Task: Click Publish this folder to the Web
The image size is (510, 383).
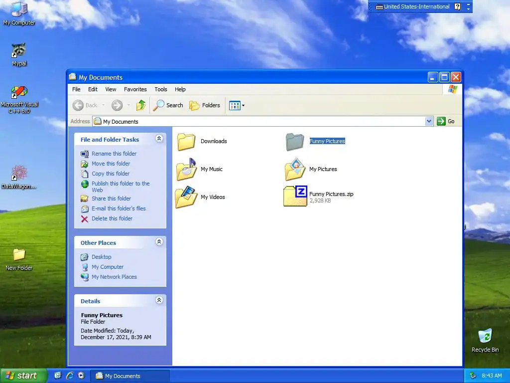Action: (x=121, y=187)
